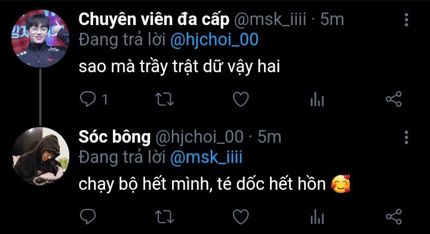The height and width of the screenshot is (234, 430).
Task: Open the Chuyên viên đa cấp display name
Action: click(154, 20)
